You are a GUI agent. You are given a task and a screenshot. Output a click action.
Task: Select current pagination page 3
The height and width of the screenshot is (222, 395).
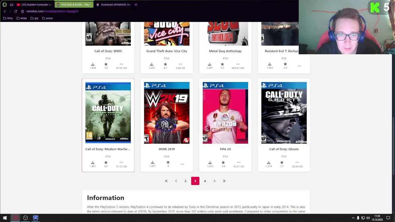(195, 181)
